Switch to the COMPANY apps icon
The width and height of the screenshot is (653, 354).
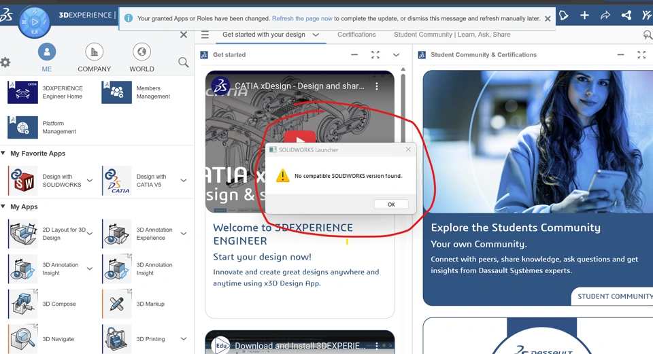point(94,52)
